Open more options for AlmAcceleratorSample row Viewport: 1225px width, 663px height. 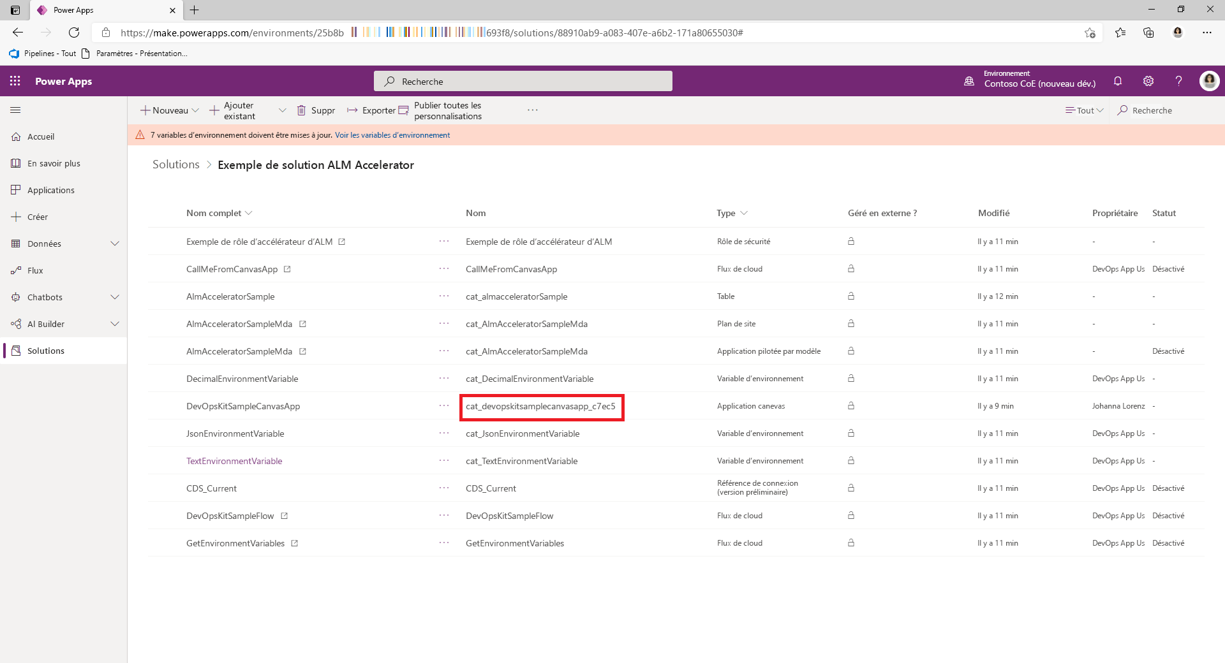tap(444, 296)
